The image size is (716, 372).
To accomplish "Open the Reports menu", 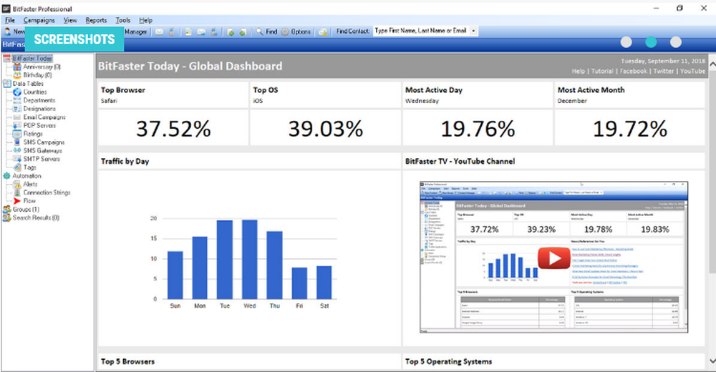I will (x=96, y=20).
